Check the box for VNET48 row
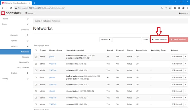 36,64
